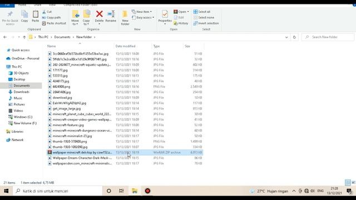This screenshot has width=356, height=200.
Task: Select OneDrive - Personal in sidebar
Action: 23,58
